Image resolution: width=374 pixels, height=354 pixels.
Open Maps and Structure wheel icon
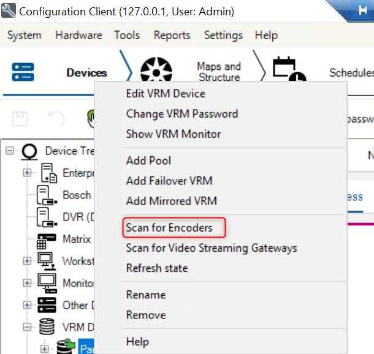[x=156, y=73]
